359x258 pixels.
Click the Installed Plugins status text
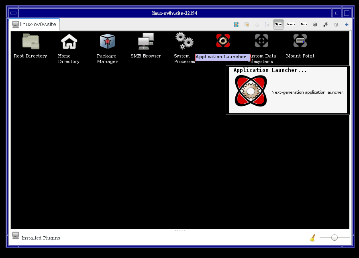click(x=41, y=238)
